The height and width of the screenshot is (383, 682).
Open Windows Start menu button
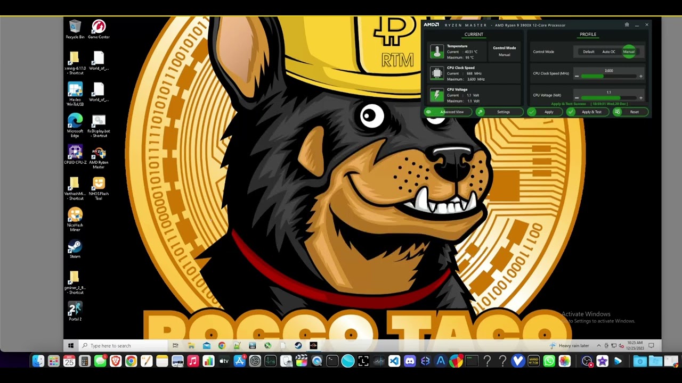[x=70, y=346]
